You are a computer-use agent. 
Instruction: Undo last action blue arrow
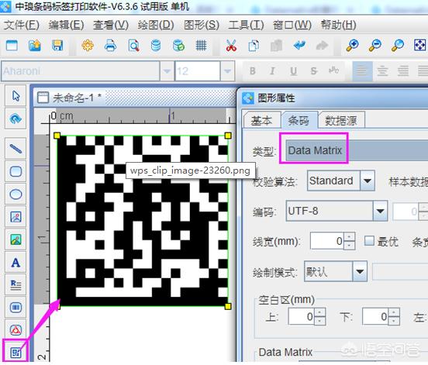click(299, 45)
